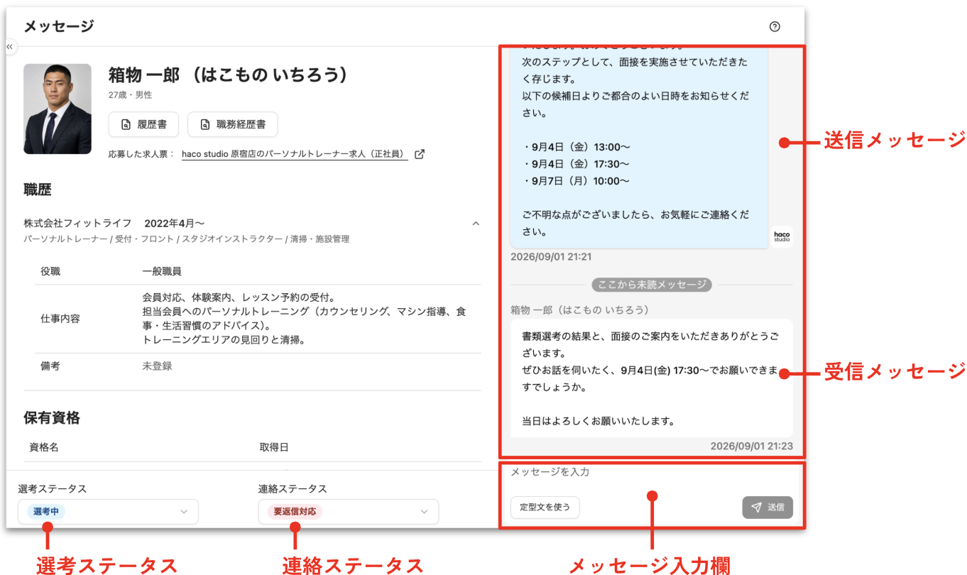Image resolution: width=967 pixels, height=575 pixels.
Task: Send the message with the 送信 button
Action: 767,508
